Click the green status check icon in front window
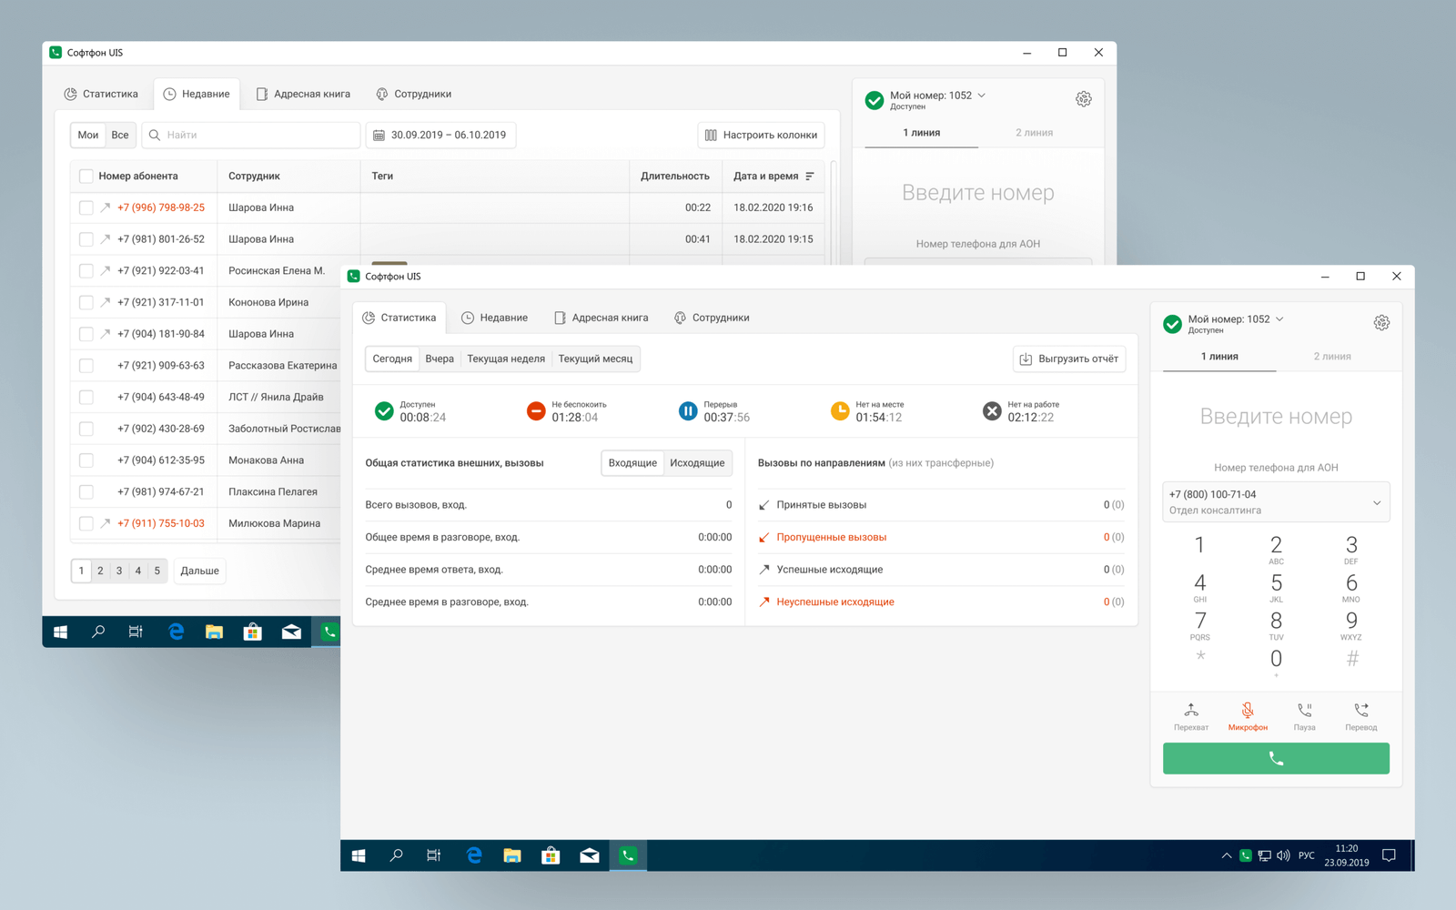 click(x=1172, y=323)
